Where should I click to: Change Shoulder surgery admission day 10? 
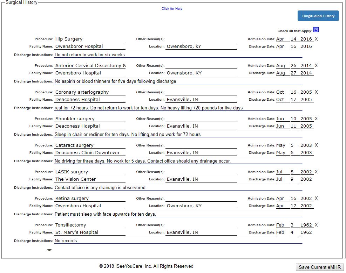(x=294, y=118)
